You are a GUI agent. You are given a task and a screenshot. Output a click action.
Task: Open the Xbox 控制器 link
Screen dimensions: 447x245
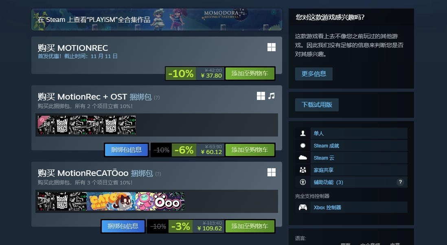328,208
